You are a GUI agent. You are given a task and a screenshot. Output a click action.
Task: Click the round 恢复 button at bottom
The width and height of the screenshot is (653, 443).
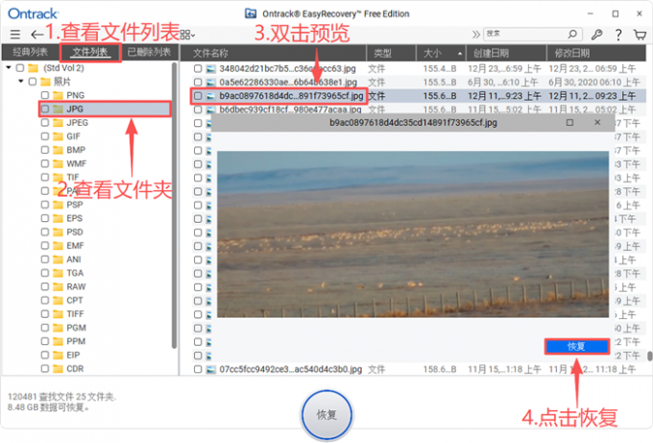326,415
